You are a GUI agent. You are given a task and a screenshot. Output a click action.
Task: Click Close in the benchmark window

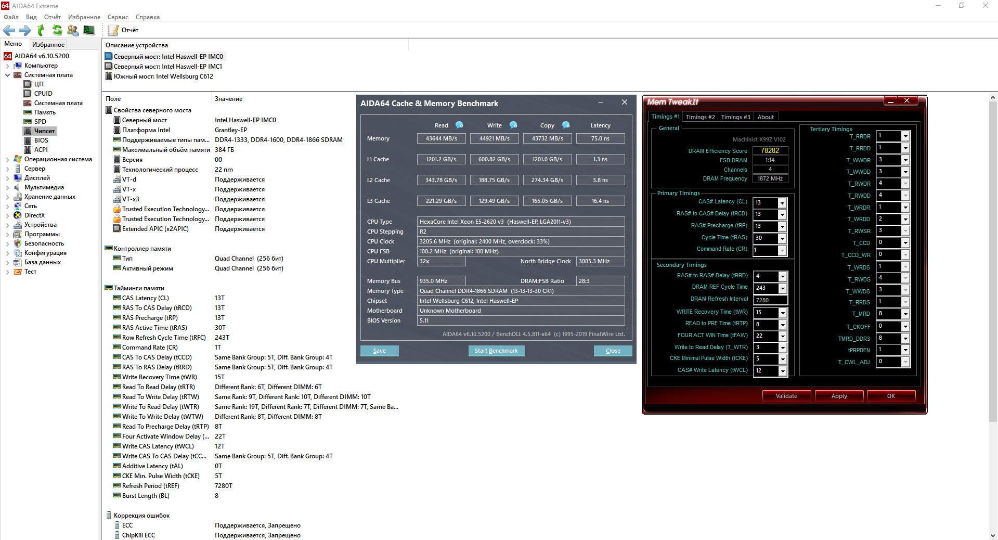tap(613, 351)
